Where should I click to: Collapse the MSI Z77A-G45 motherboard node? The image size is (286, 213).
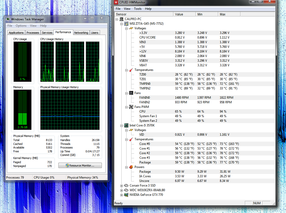(x=121, y=24)
